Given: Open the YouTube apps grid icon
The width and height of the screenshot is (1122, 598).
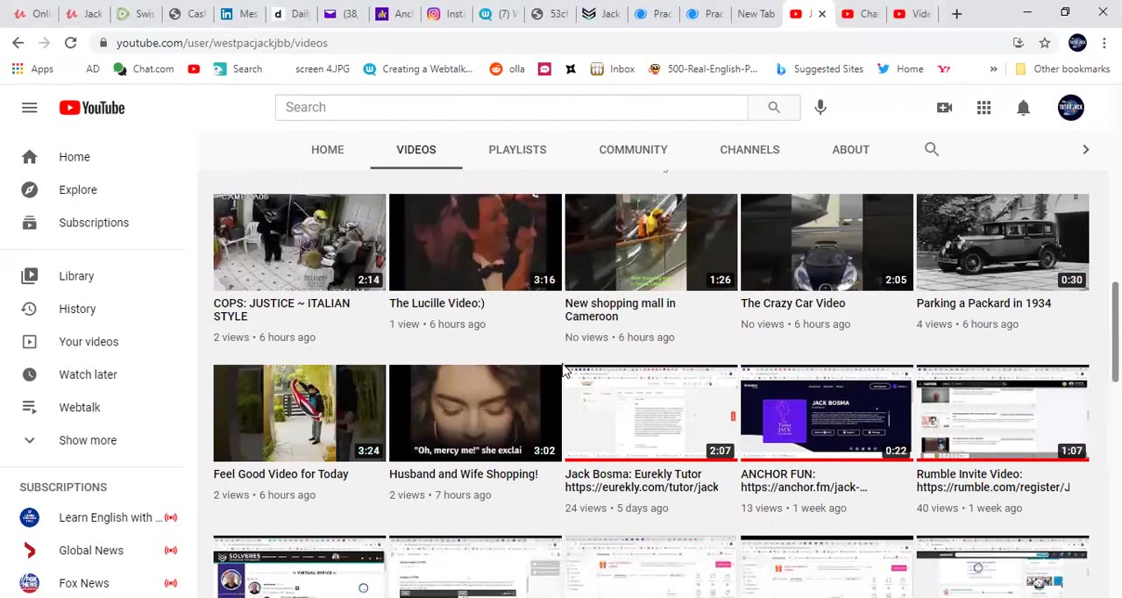Looking at the screenshot, I should pyautogui.click(x=984, y=107).
